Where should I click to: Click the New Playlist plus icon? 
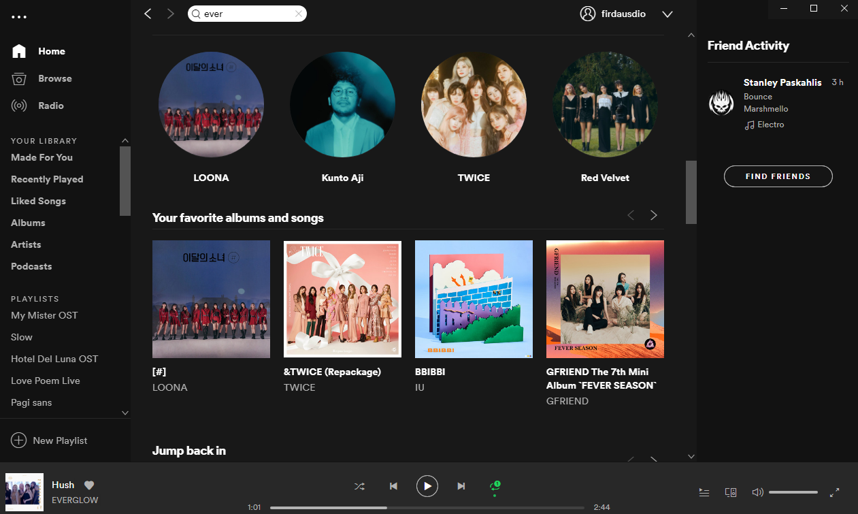19,440
